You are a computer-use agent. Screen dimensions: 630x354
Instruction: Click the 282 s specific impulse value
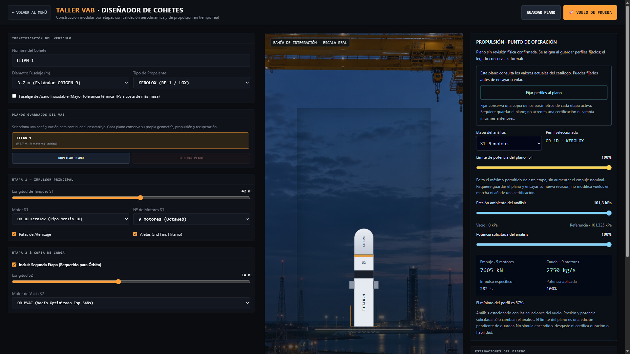coord(486,288)
